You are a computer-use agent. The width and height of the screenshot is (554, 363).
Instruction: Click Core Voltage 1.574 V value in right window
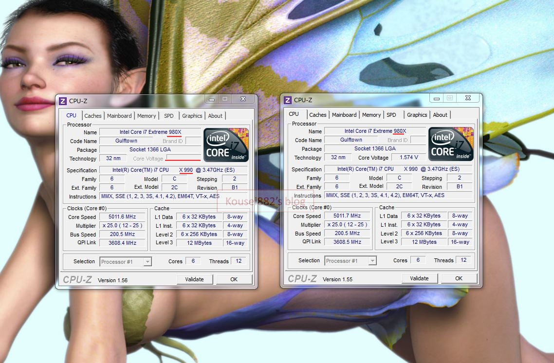(x=409, y=157)
